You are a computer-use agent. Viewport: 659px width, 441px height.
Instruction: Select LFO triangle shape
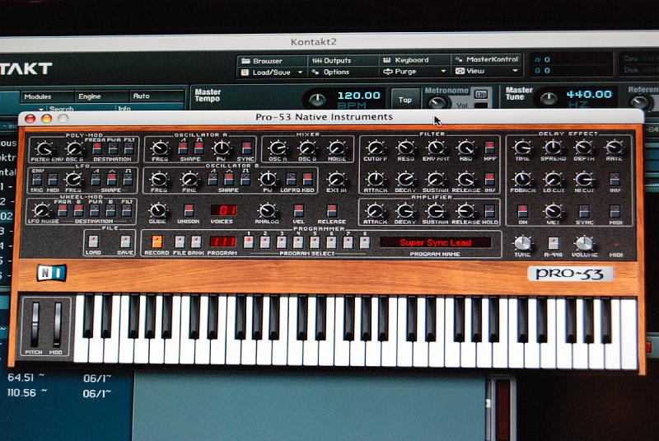point(112,180)
